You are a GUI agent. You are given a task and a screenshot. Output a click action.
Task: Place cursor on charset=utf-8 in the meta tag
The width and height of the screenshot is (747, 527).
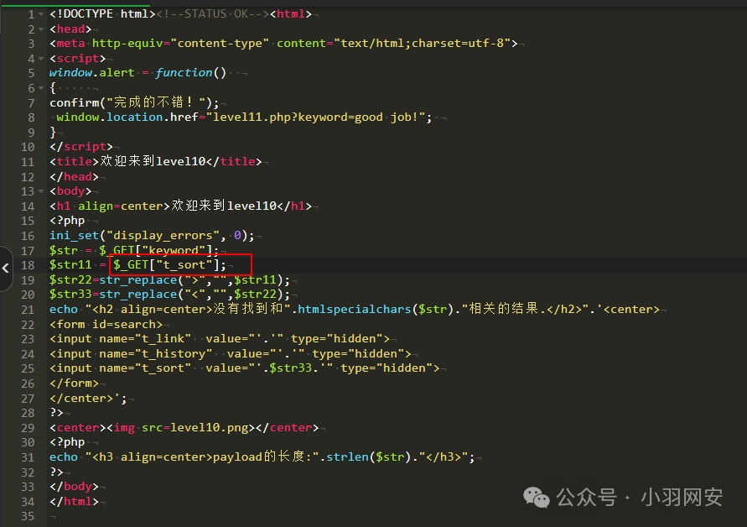[458, 44]
